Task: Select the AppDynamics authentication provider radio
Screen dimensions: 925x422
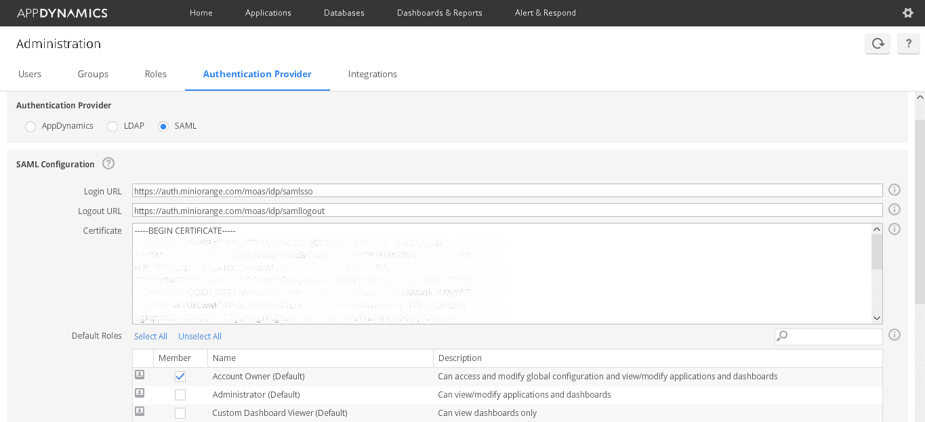Action: click(30, 127)
